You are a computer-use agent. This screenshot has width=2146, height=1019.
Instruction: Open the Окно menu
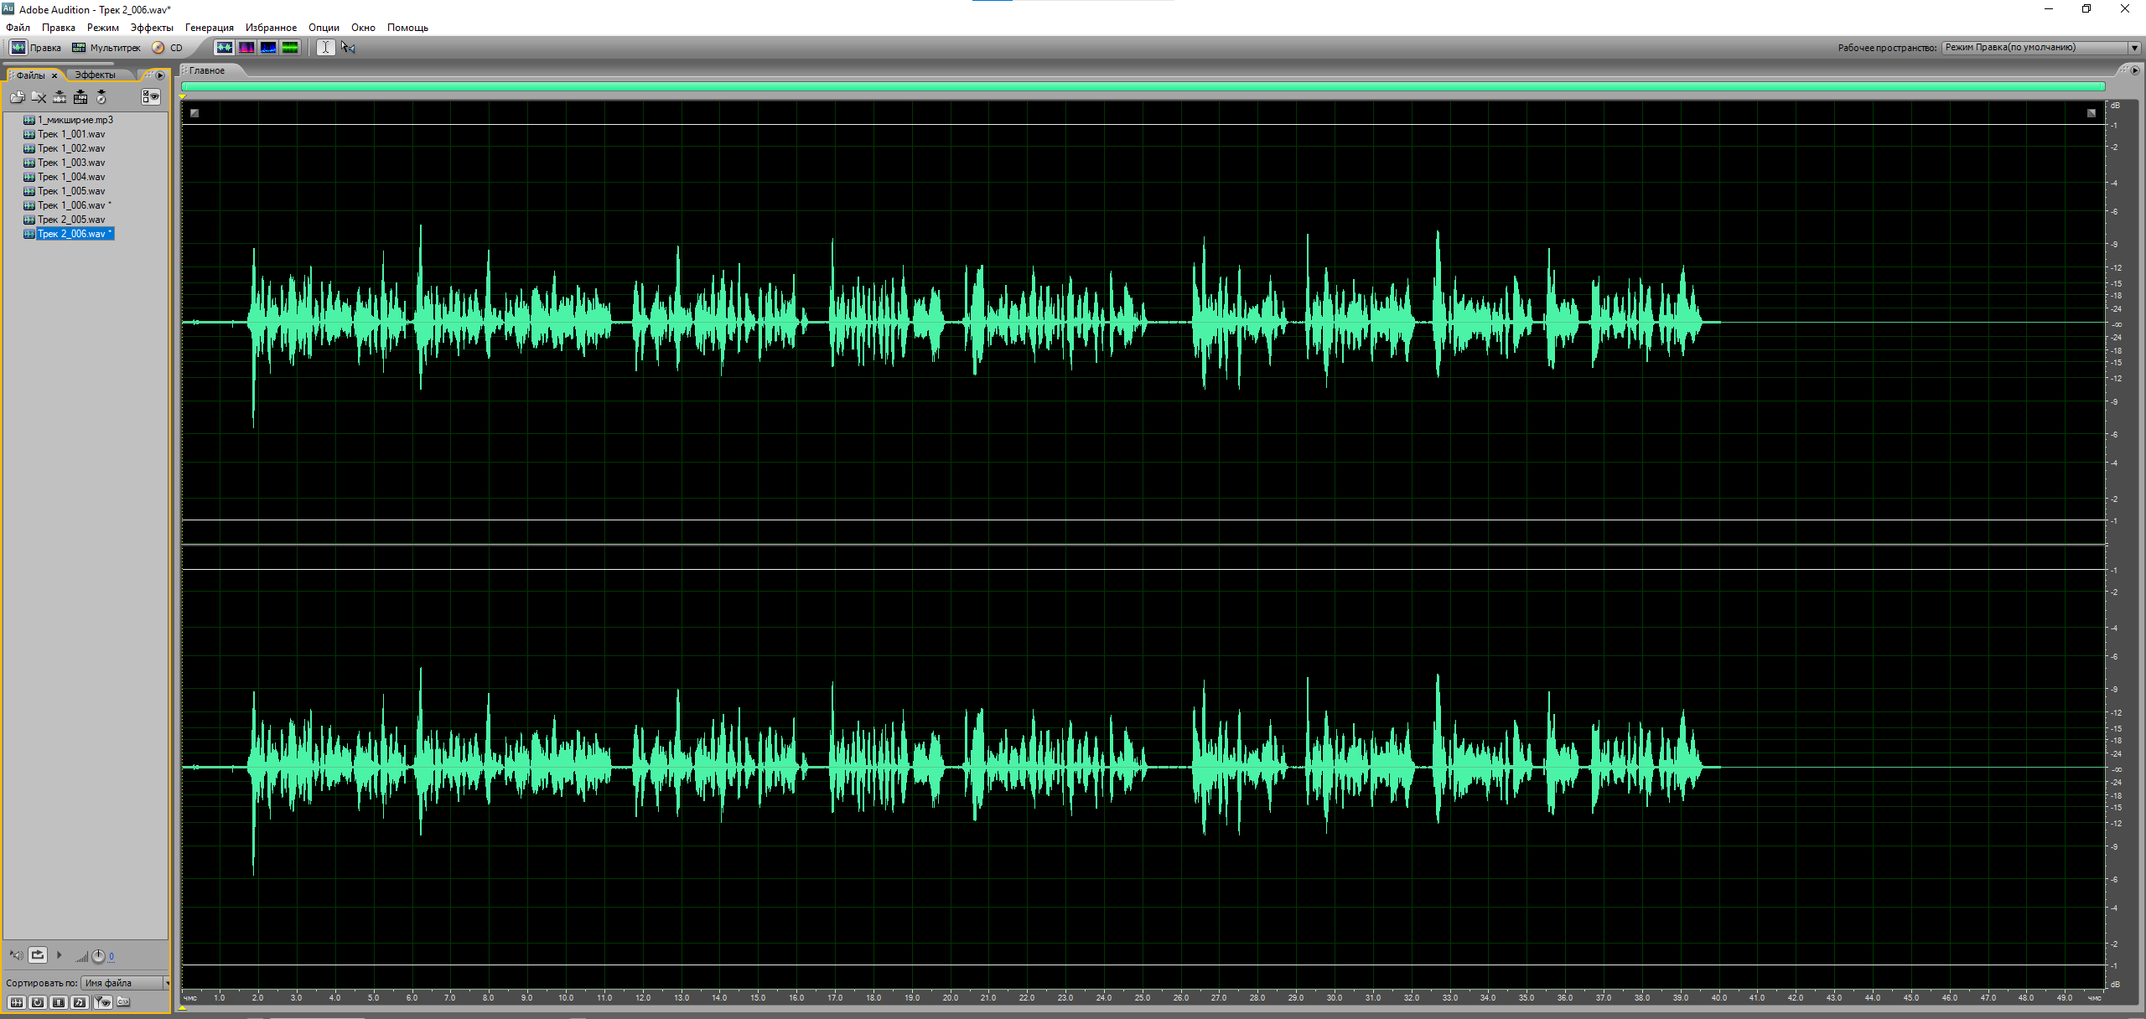coord(363,28)
